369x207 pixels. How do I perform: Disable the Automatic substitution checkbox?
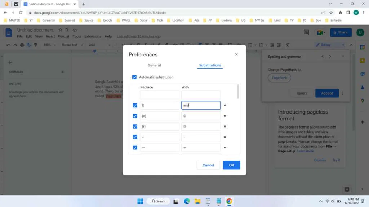click(x=134, y=77)
